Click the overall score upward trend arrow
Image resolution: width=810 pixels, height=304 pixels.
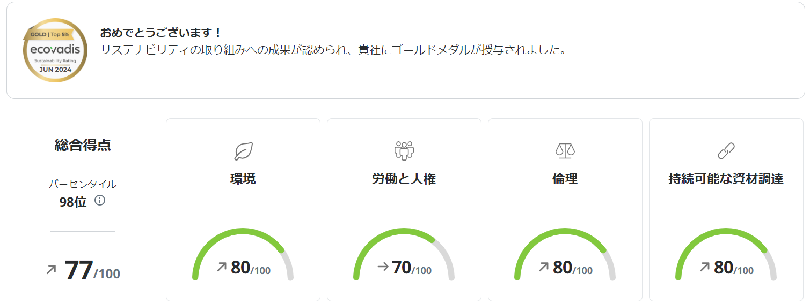pos(52,270)
